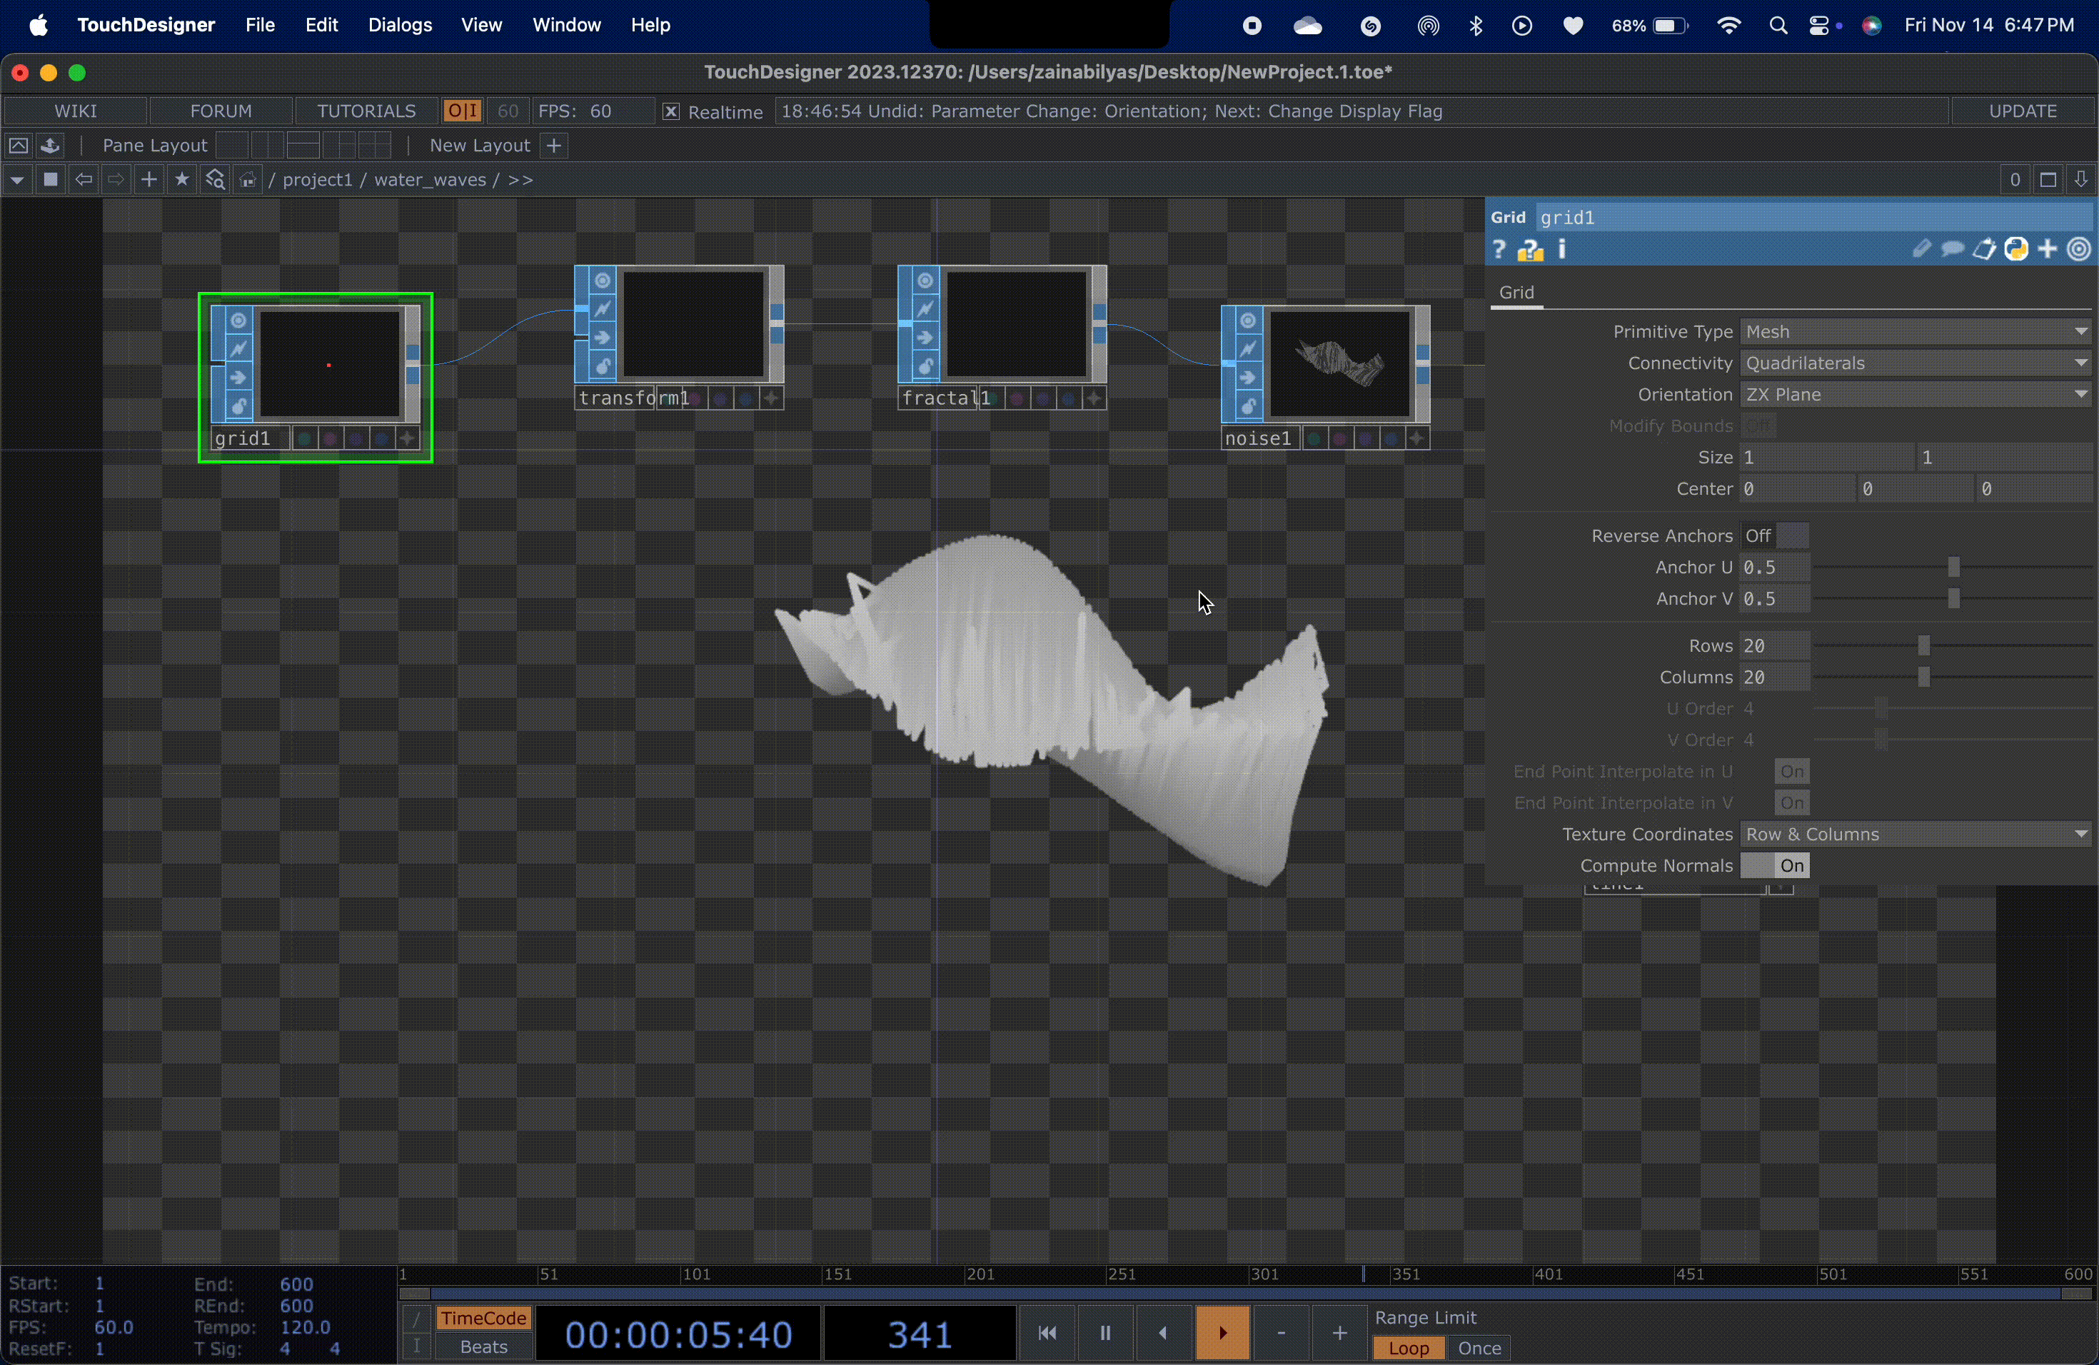This screenshot has width=2099, height=1365.
Task: Open the TouchDesigner FORUM link
Action: tap(221, 110)
